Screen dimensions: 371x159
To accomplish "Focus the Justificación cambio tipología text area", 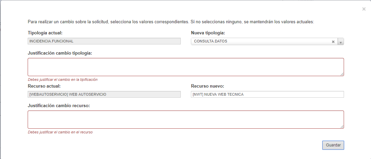I will (x=186, y=67).
